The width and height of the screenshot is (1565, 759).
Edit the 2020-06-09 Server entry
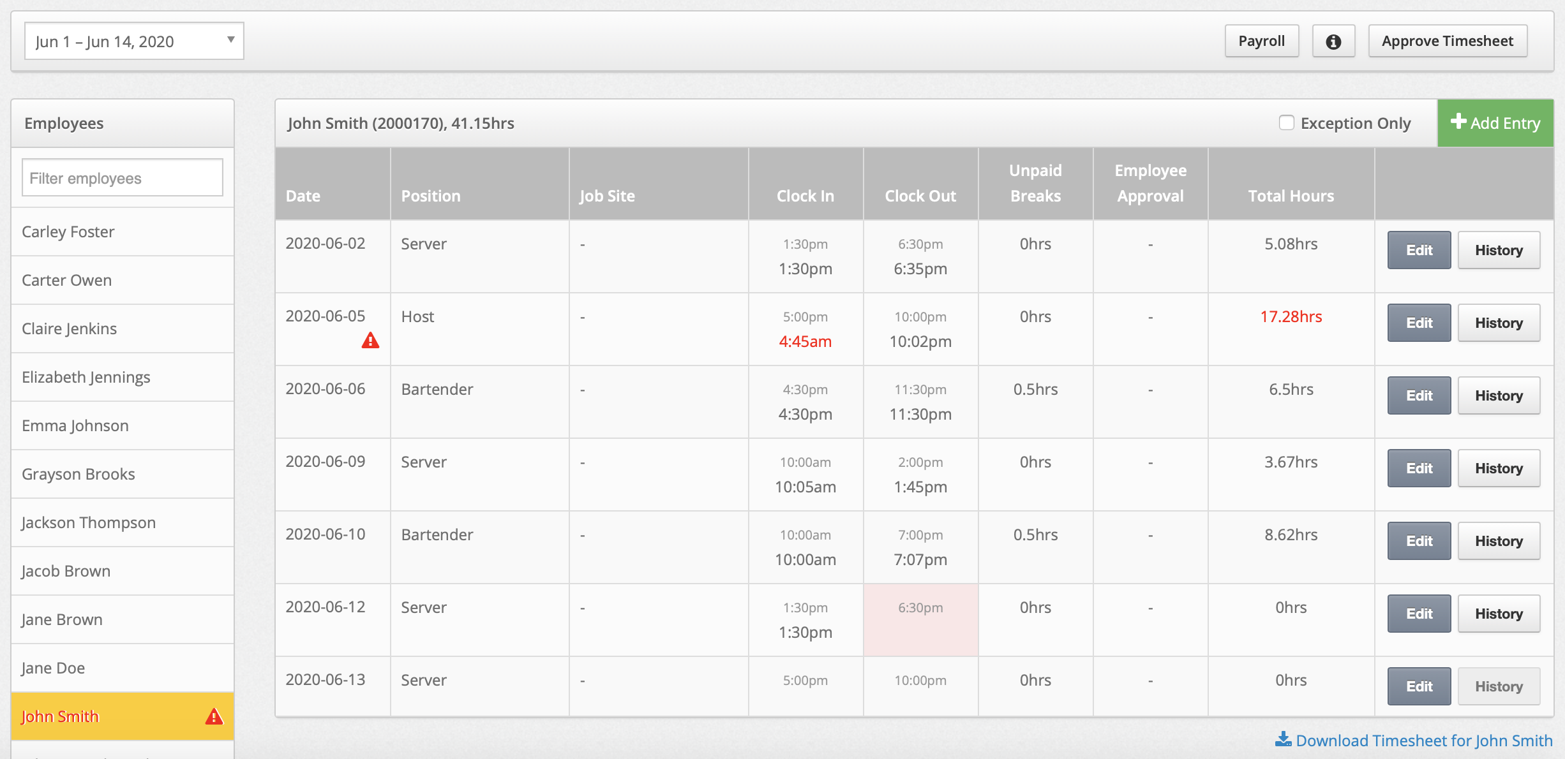tap(1419, 468)
